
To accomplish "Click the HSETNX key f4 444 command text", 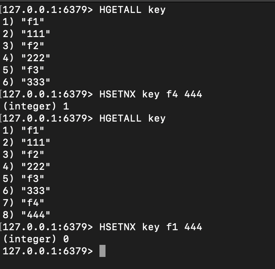I will click(150, 94).
